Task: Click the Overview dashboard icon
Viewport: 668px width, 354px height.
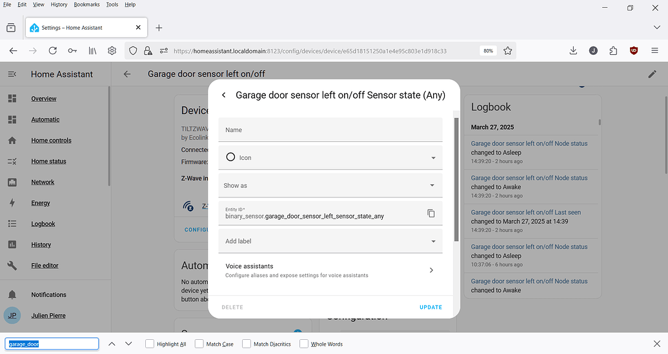Action: (12, 98)
